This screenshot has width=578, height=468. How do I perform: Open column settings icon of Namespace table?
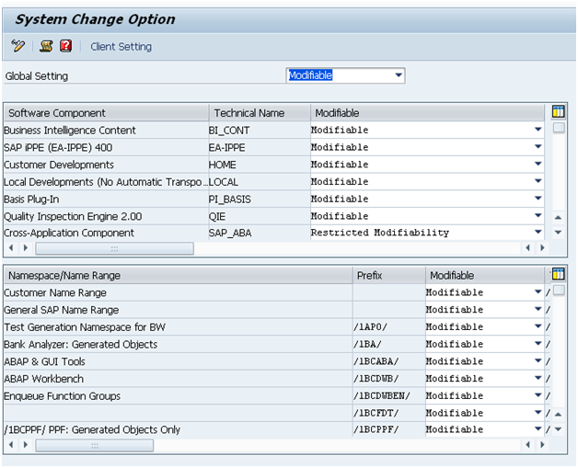coord(558,274)
